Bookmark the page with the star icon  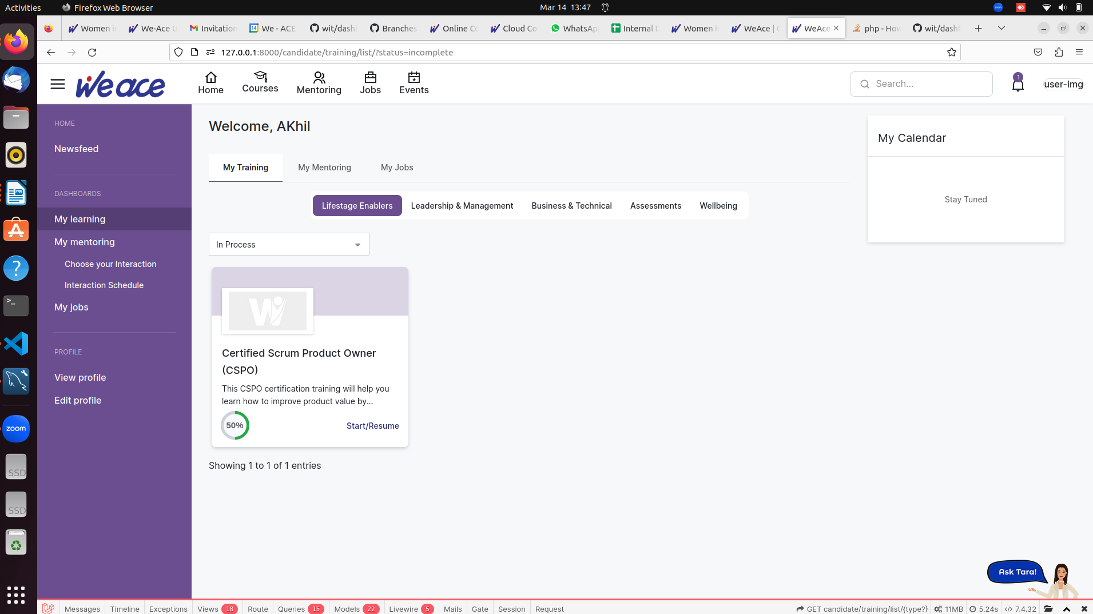[x=951, y=52]
